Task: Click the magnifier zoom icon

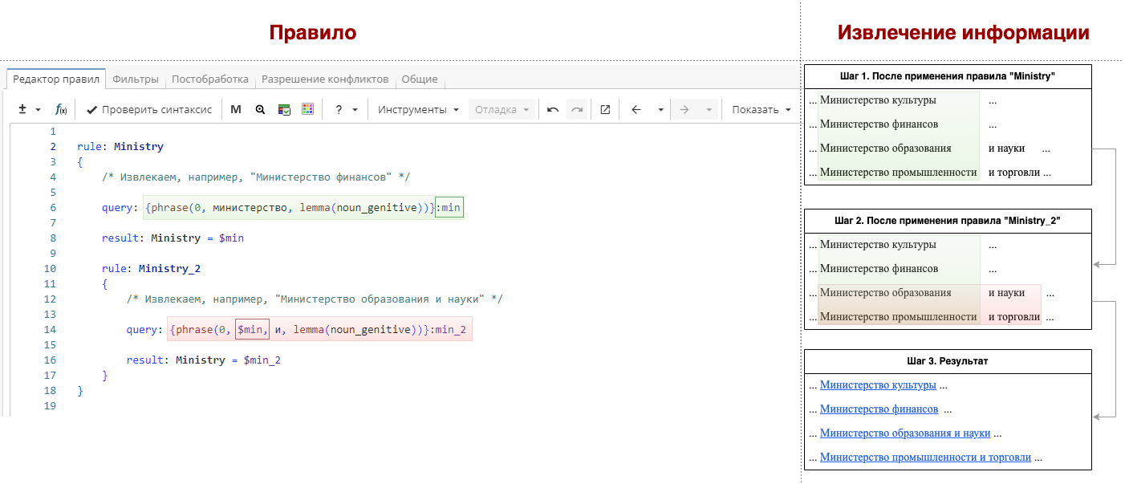Action: pos(260,109)
